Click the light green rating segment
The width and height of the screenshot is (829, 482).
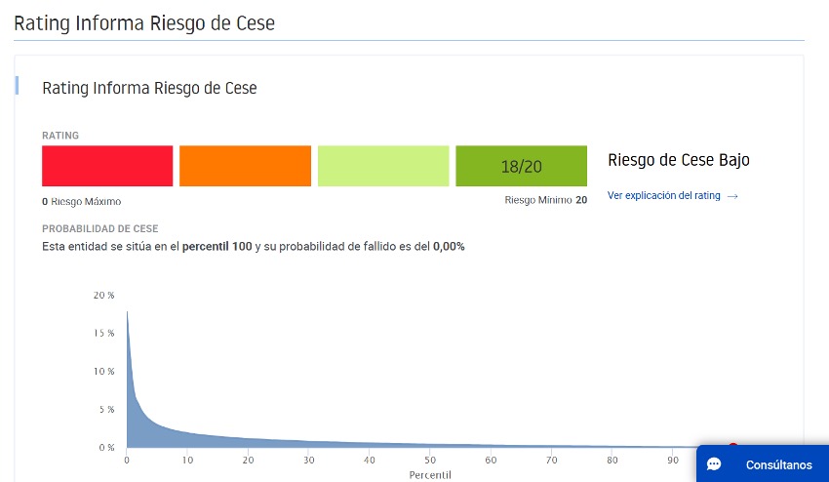point(383,166)
